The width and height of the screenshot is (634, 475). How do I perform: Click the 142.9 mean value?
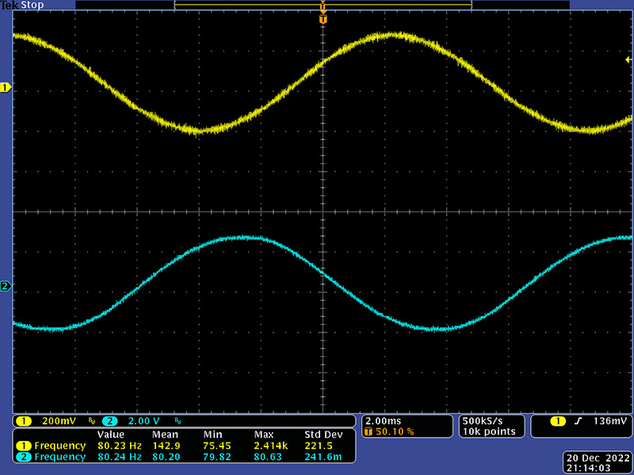click(x=166, y=446)
